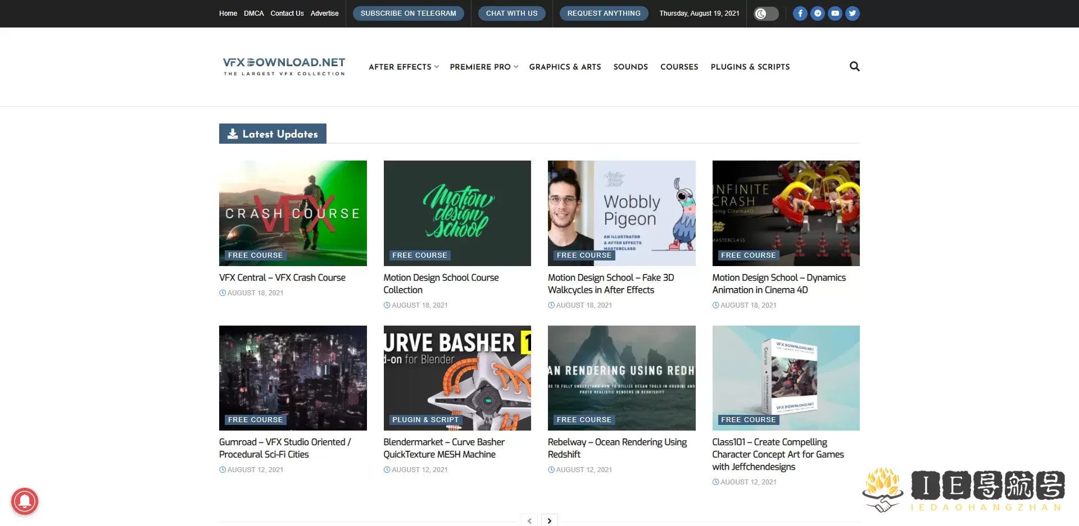Open the Facebook social icon

click(800, 13)
